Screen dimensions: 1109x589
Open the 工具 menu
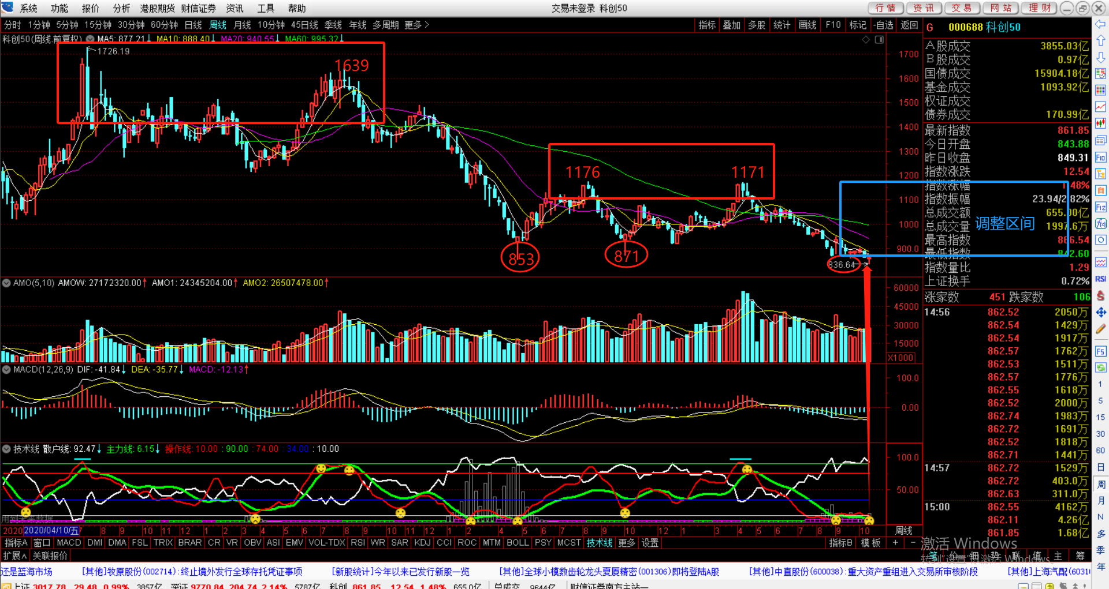pyautogui.click(x=266, y=8)
